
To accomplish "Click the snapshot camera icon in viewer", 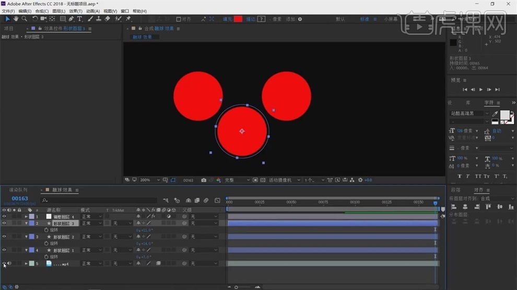I will pos(204,180).
